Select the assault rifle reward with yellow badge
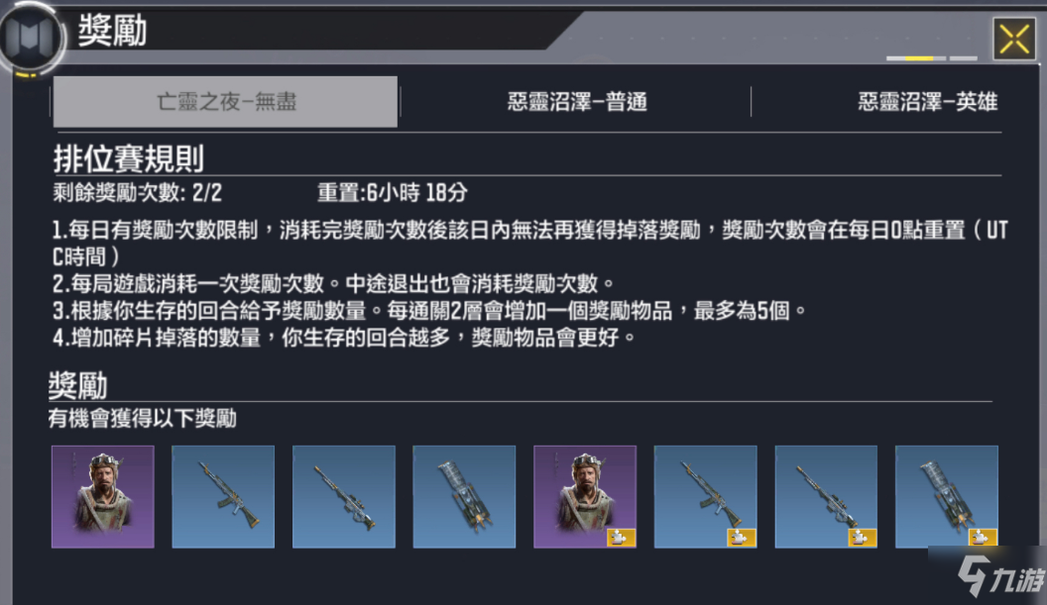 click(705, 497)
